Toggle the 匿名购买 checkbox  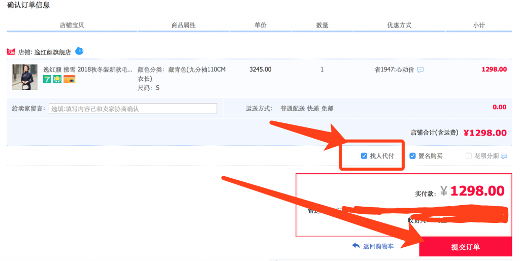click(412, 156)
